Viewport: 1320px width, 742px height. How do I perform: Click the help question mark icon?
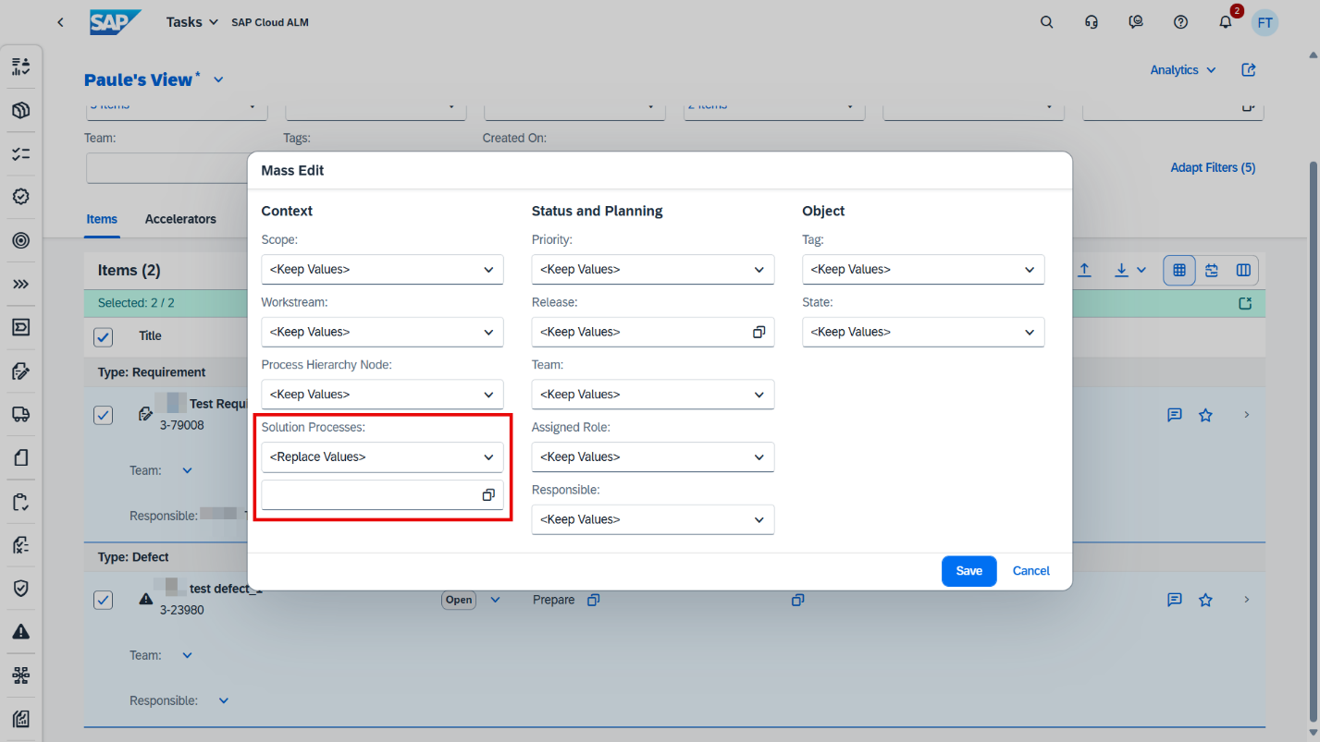1180,22
